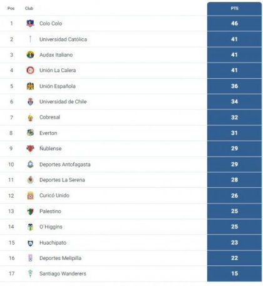Select the Cobresal club logo

pyautogui.click(x=30, y=117)
